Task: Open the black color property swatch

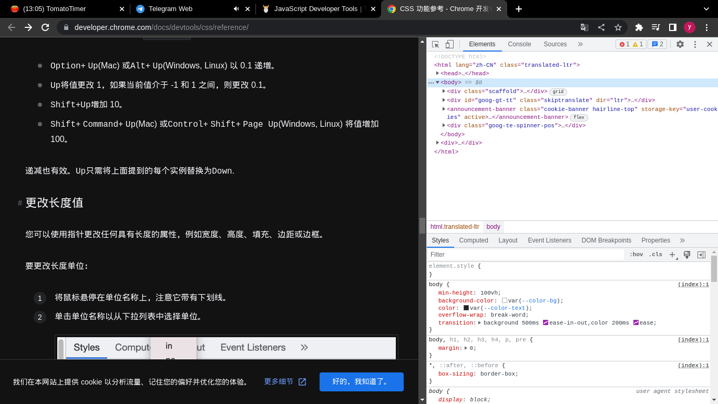Action: 466,308
